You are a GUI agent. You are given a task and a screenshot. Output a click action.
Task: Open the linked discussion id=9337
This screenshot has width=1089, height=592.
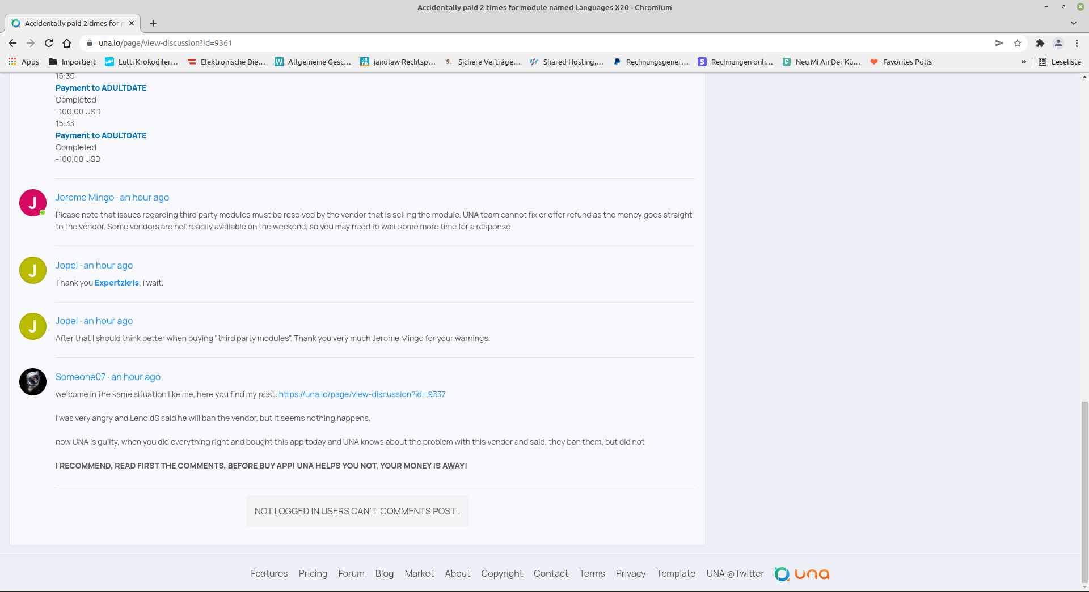tap(362, 394)
